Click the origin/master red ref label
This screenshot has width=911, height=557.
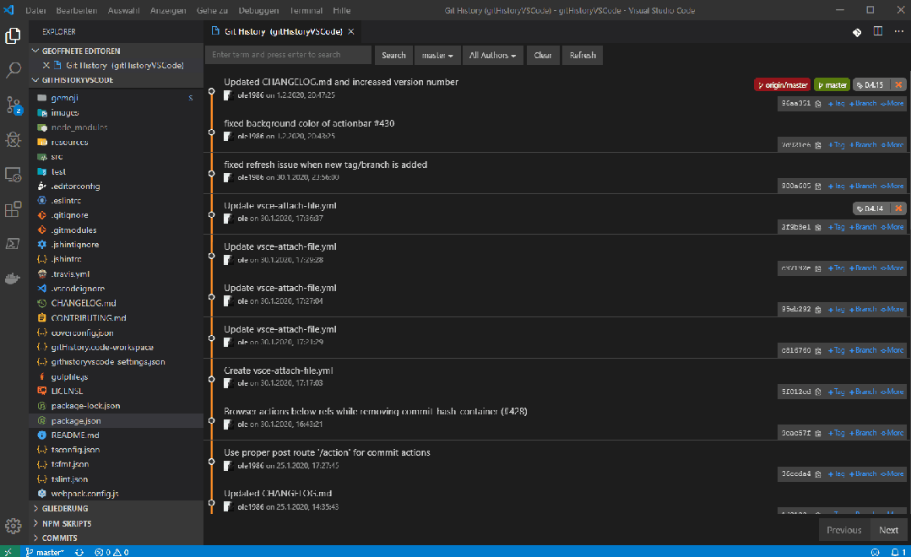(x=783, y=84)
